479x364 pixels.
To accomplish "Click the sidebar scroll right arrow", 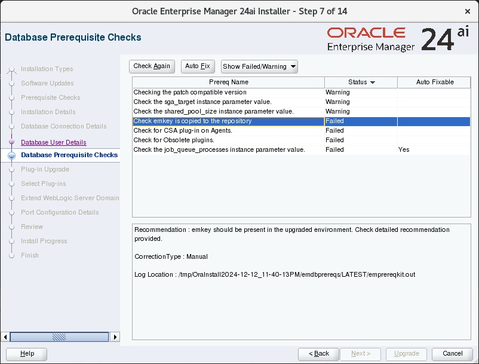I will click(x=115, y=337).
